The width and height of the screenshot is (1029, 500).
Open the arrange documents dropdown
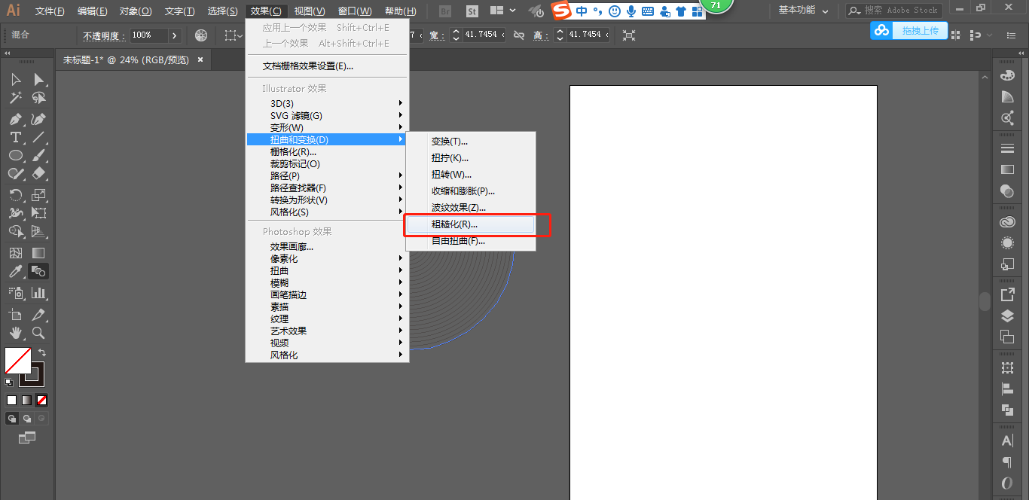click(x=502, y=11)
